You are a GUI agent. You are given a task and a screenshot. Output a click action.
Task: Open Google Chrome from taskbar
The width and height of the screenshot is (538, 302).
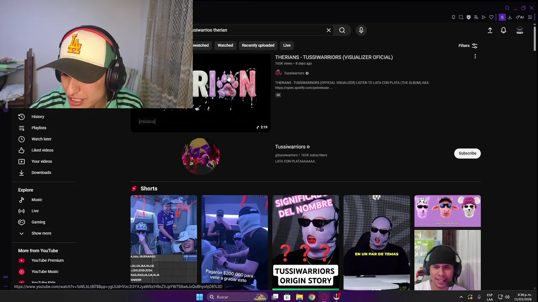click(x=312, y=297)
